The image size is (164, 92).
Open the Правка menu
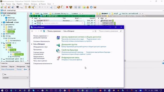click(x=8, y=4)
